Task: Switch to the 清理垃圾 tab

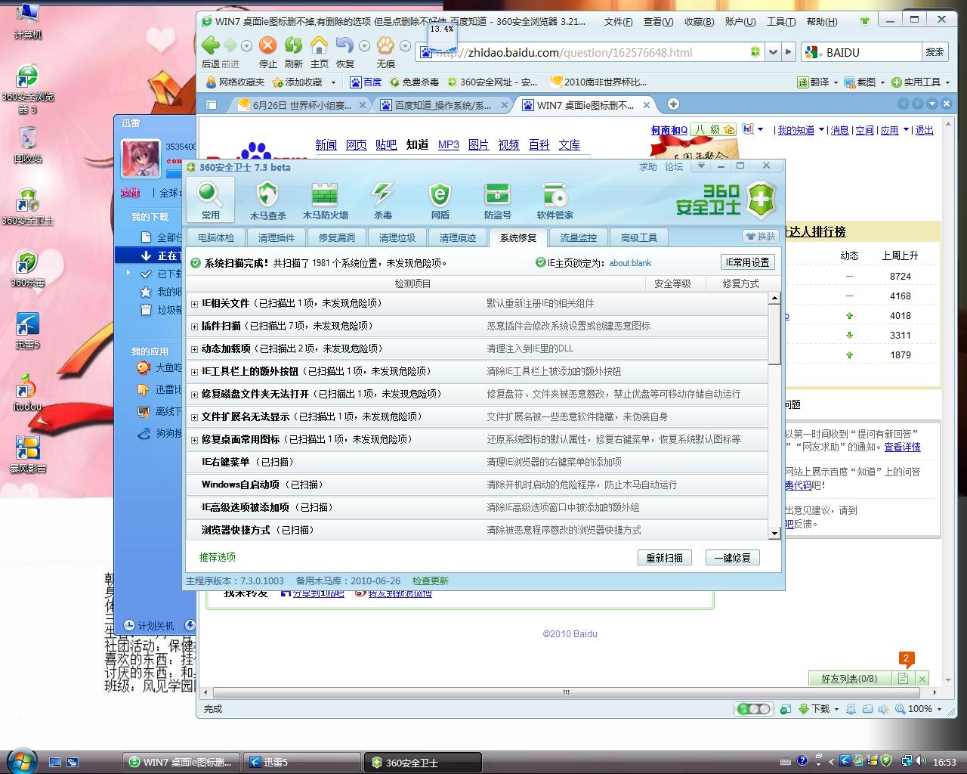Action: click(397, 237)
